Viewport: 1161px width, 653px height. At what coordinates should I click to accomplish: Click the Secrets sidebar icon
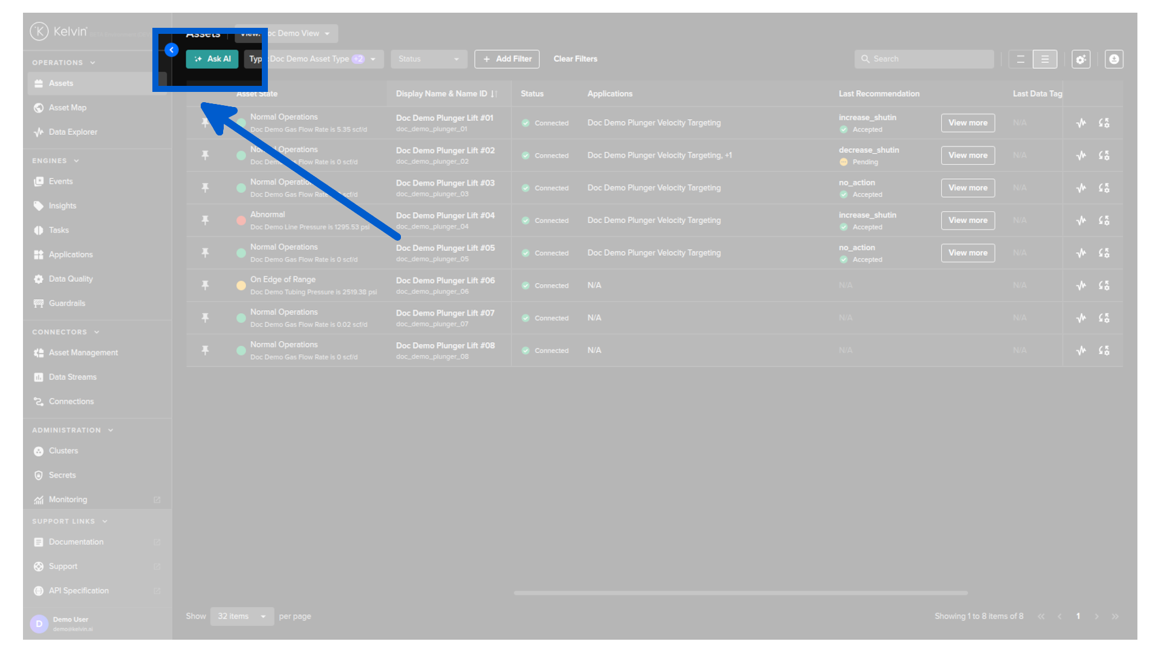39,475
